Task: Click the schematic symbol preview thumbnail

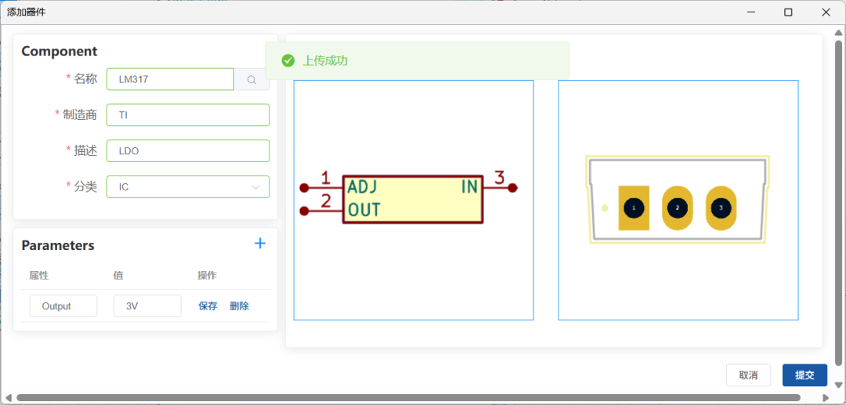Action: coord(414,200)
